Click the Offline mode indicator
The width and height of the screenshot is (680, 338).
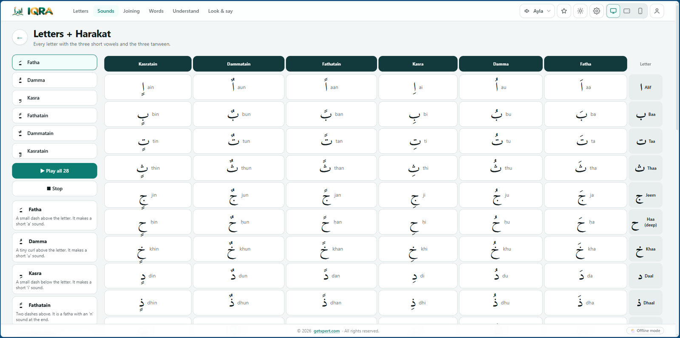tap(645, 331)
